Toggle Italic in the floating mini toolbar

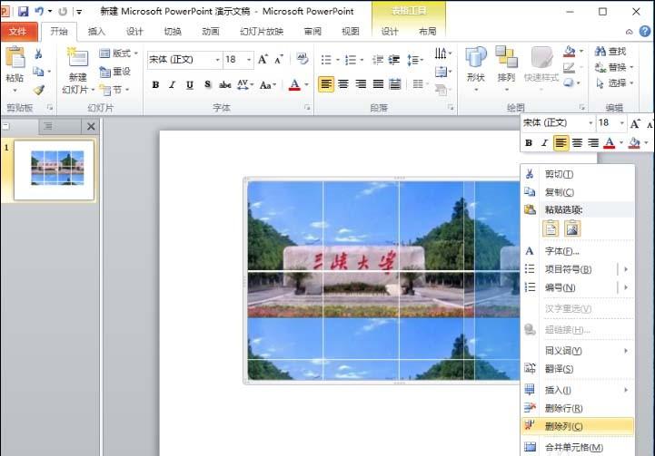[x=545, y=143]
